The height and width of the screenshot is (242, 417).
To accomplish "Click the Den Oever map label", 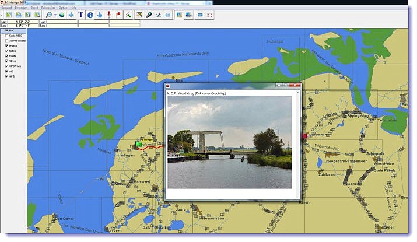I will tap(65, 219).
